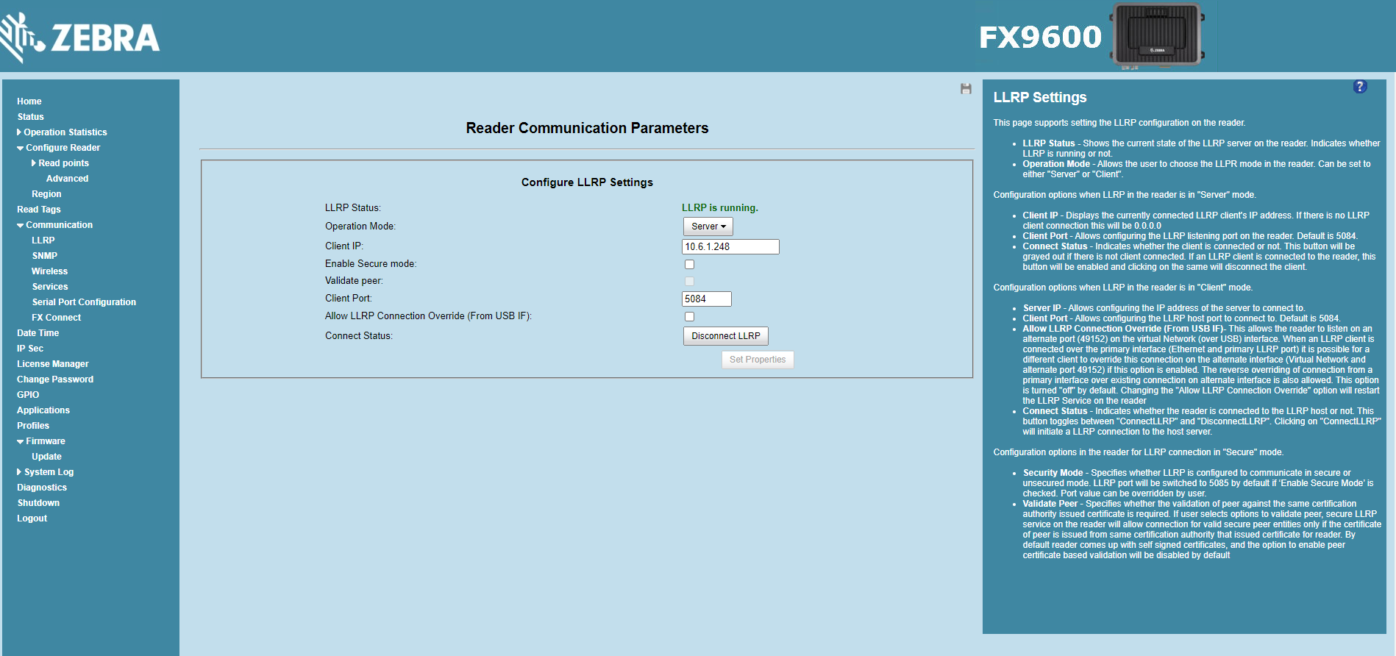Open Date Time settings
Image resolution: width=1396 pixels, height=656 pixels.
(38, 333)
